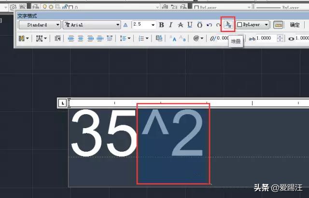The image size is (309, 198).
Task: Open the columns dropdown button
Action: (24, 39)
